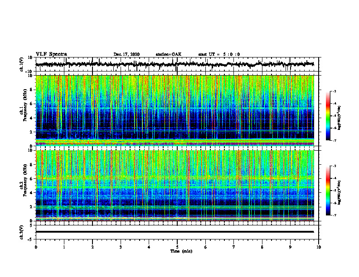Click the ch.1 voltage waveform trace
Image resolution: width=359 pixels, height=277 pixels.
pyautogui.click(x=175, y=64)
